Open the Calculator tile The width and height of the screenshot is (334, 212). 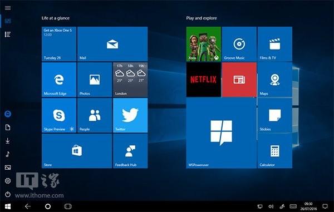275,151
